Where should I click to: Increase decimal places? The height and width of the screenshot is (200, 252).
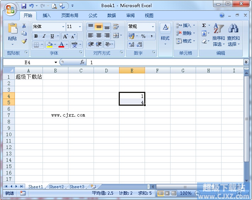[x=131, y=45]
